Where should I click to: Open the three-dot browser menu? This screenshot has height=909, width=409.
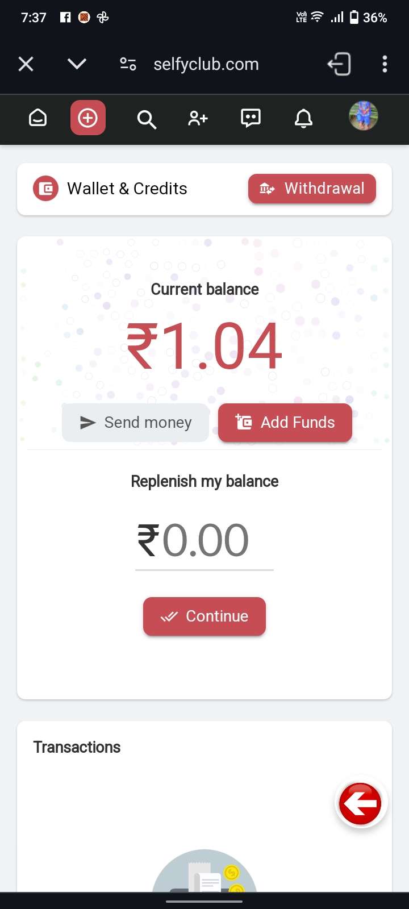pos(385,64)
